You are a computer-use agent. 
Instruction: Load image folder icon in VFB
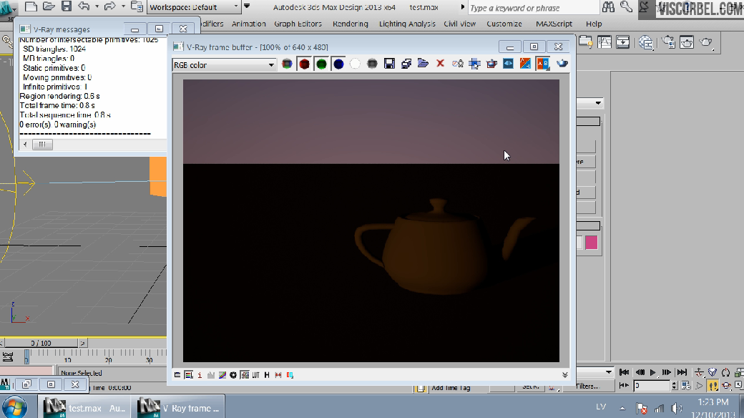click(x=423, y=63)
